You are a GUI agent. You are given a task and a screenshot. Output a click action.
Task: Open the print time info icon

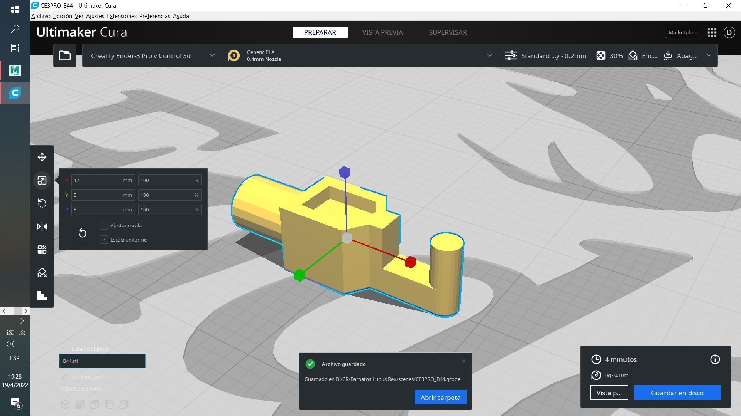[715, 359]
